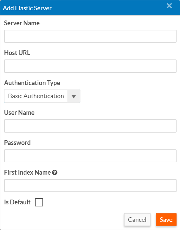180x230 pixels.
Task: Click the Is Default label text
Action: pyautogui.click(x=17, y=202)
